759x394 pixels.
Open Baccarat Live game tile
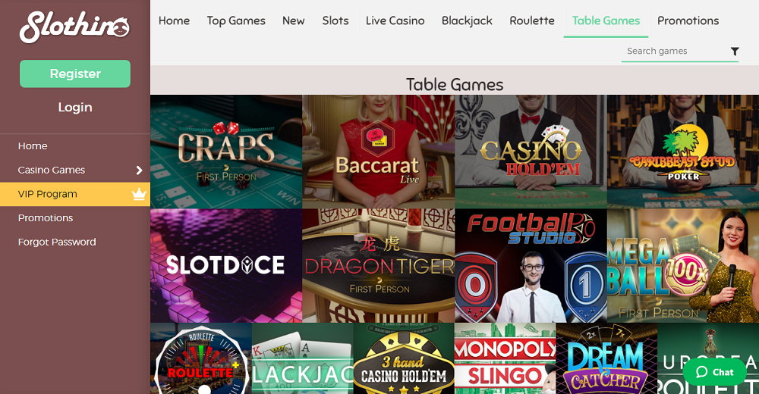tap(379, 152)
